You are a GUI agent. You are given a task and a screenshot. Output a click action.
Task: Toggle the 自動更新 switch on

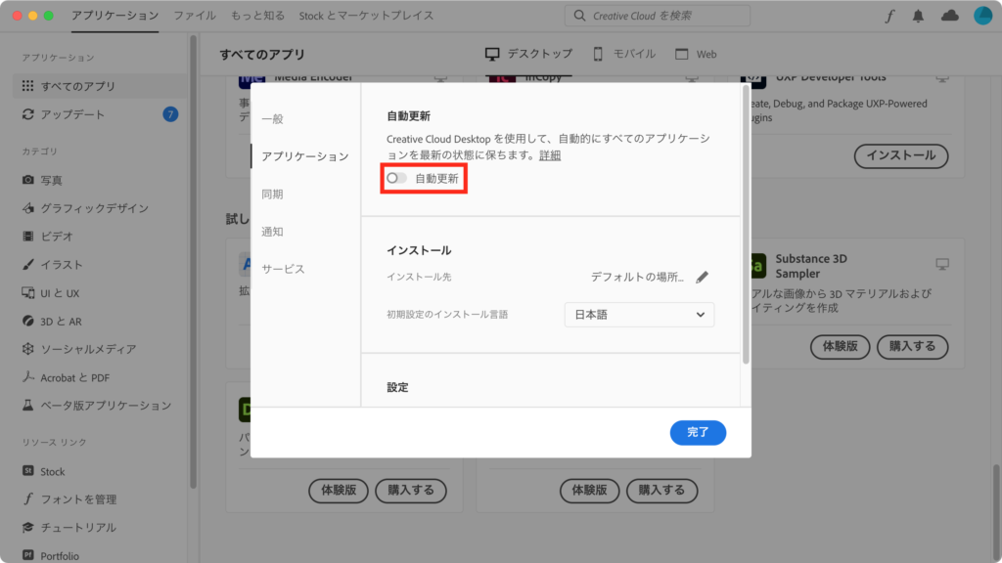coord(397,179)
